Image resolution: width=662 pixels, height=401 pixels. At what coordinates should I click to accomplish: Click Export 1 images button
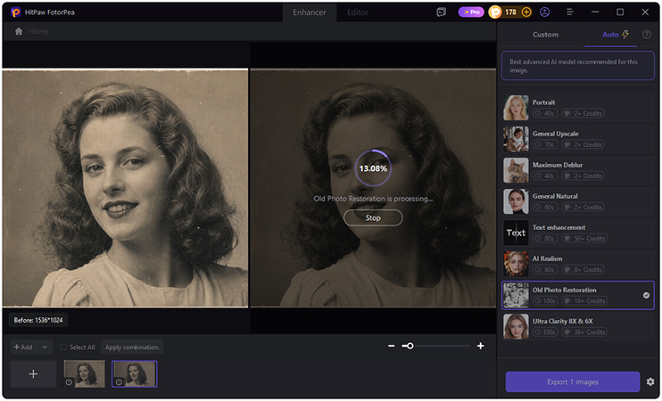tap(573, 382)
